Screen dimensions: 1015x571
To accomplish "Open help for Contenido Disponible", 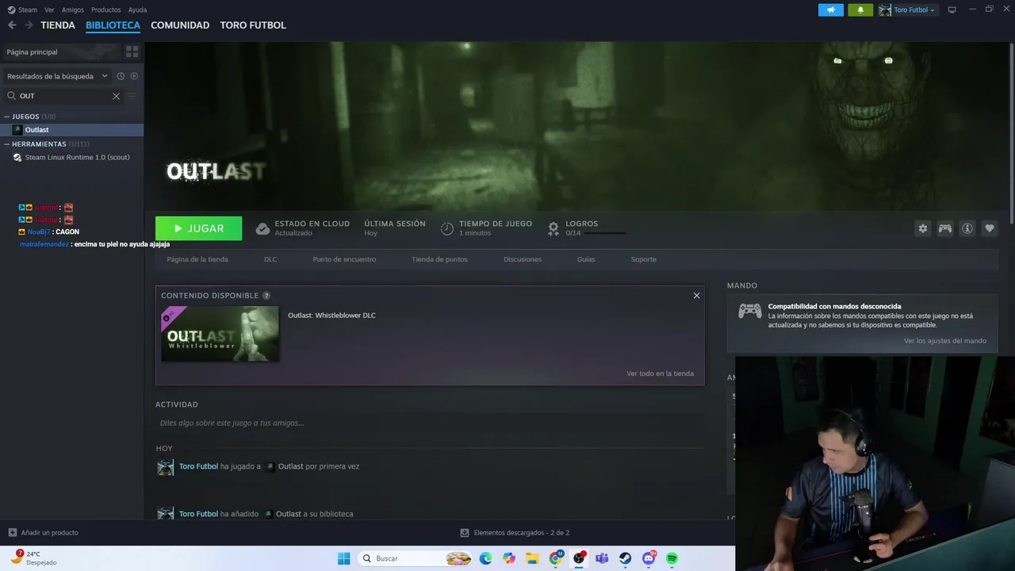I will (x=266, y=296).
